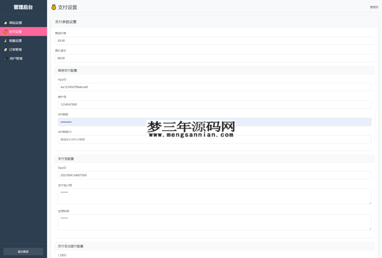Image resolution: width=382 pixels, height=258 pixels.
Task: Click the 商户号 merchant number field
Action: coord(215,104)
